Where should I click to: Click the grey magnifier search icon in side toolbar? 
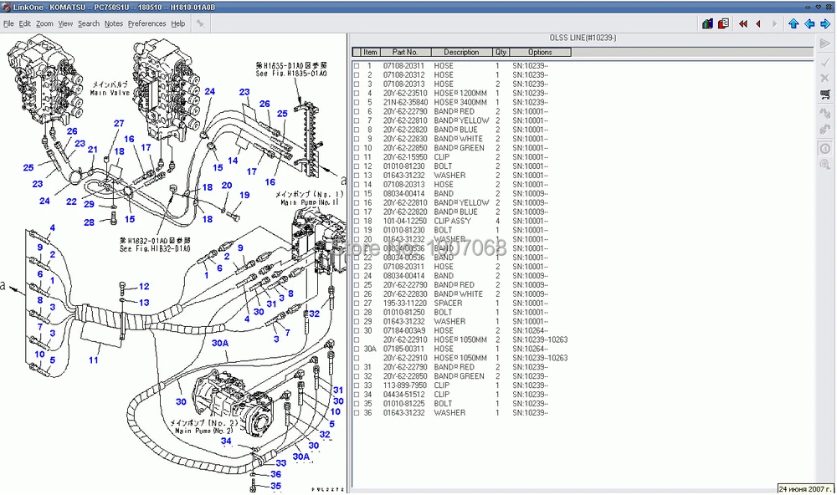click(x=825, y=164)
